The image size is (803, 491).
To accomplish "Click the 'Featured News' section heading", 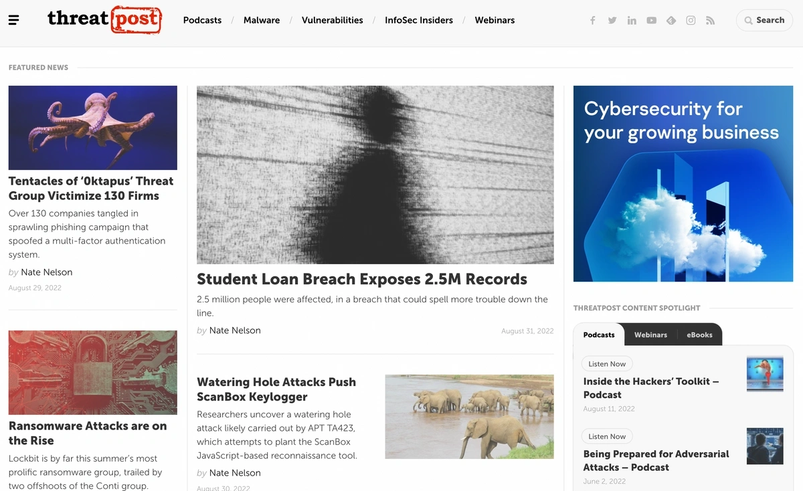I will coord(38,68).
